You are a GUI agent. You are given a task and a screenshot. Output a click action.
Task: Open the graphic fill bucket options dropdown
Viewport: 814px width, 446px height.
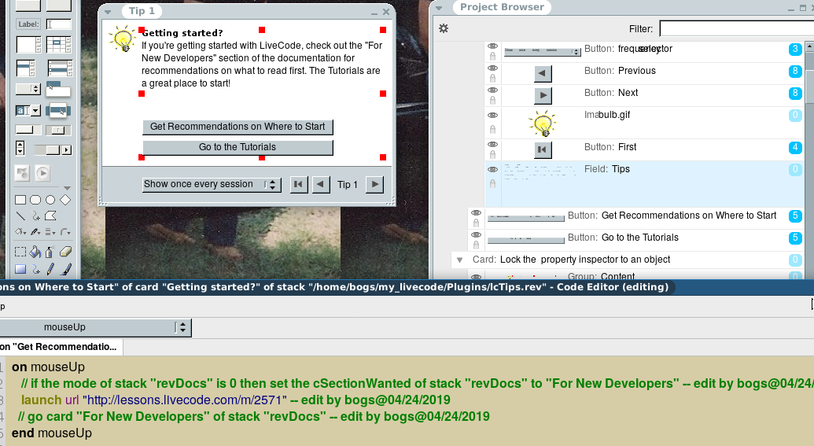click(x=20, y=231)
